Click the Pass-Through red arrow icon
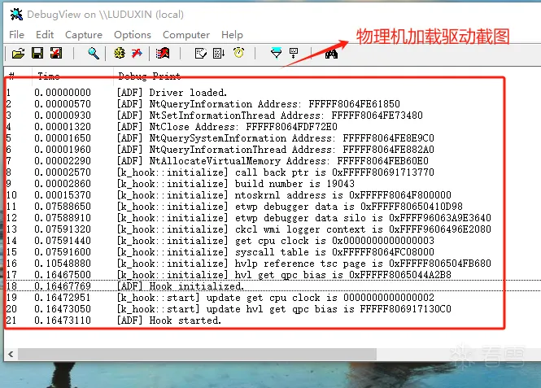541x388 pixels. 137,53
